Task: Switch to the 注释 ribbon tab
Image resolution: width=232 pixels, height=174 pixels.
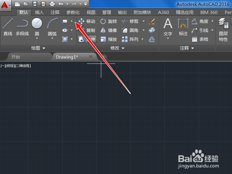Action: (x=55, y=12)
